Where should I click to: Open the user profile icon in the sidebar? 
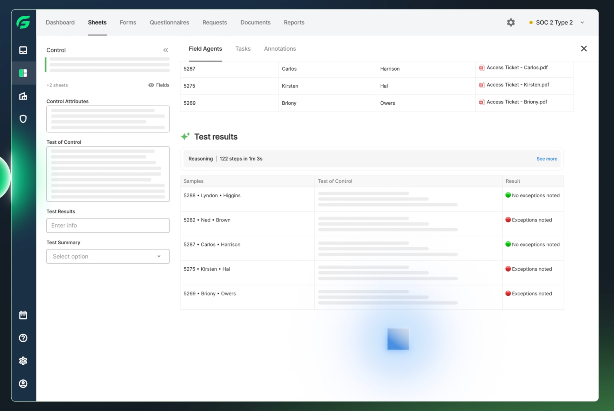click(23, 384)
